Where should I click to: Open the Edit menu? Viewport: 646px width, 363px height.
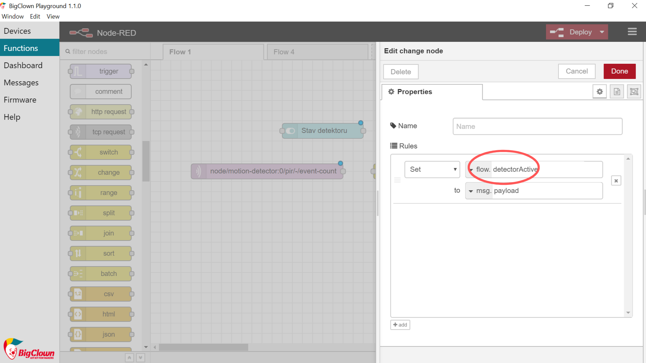point(35,16)
